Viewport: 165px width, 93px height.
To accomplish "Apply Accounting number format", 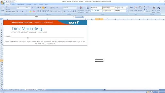I will [64, 11].
